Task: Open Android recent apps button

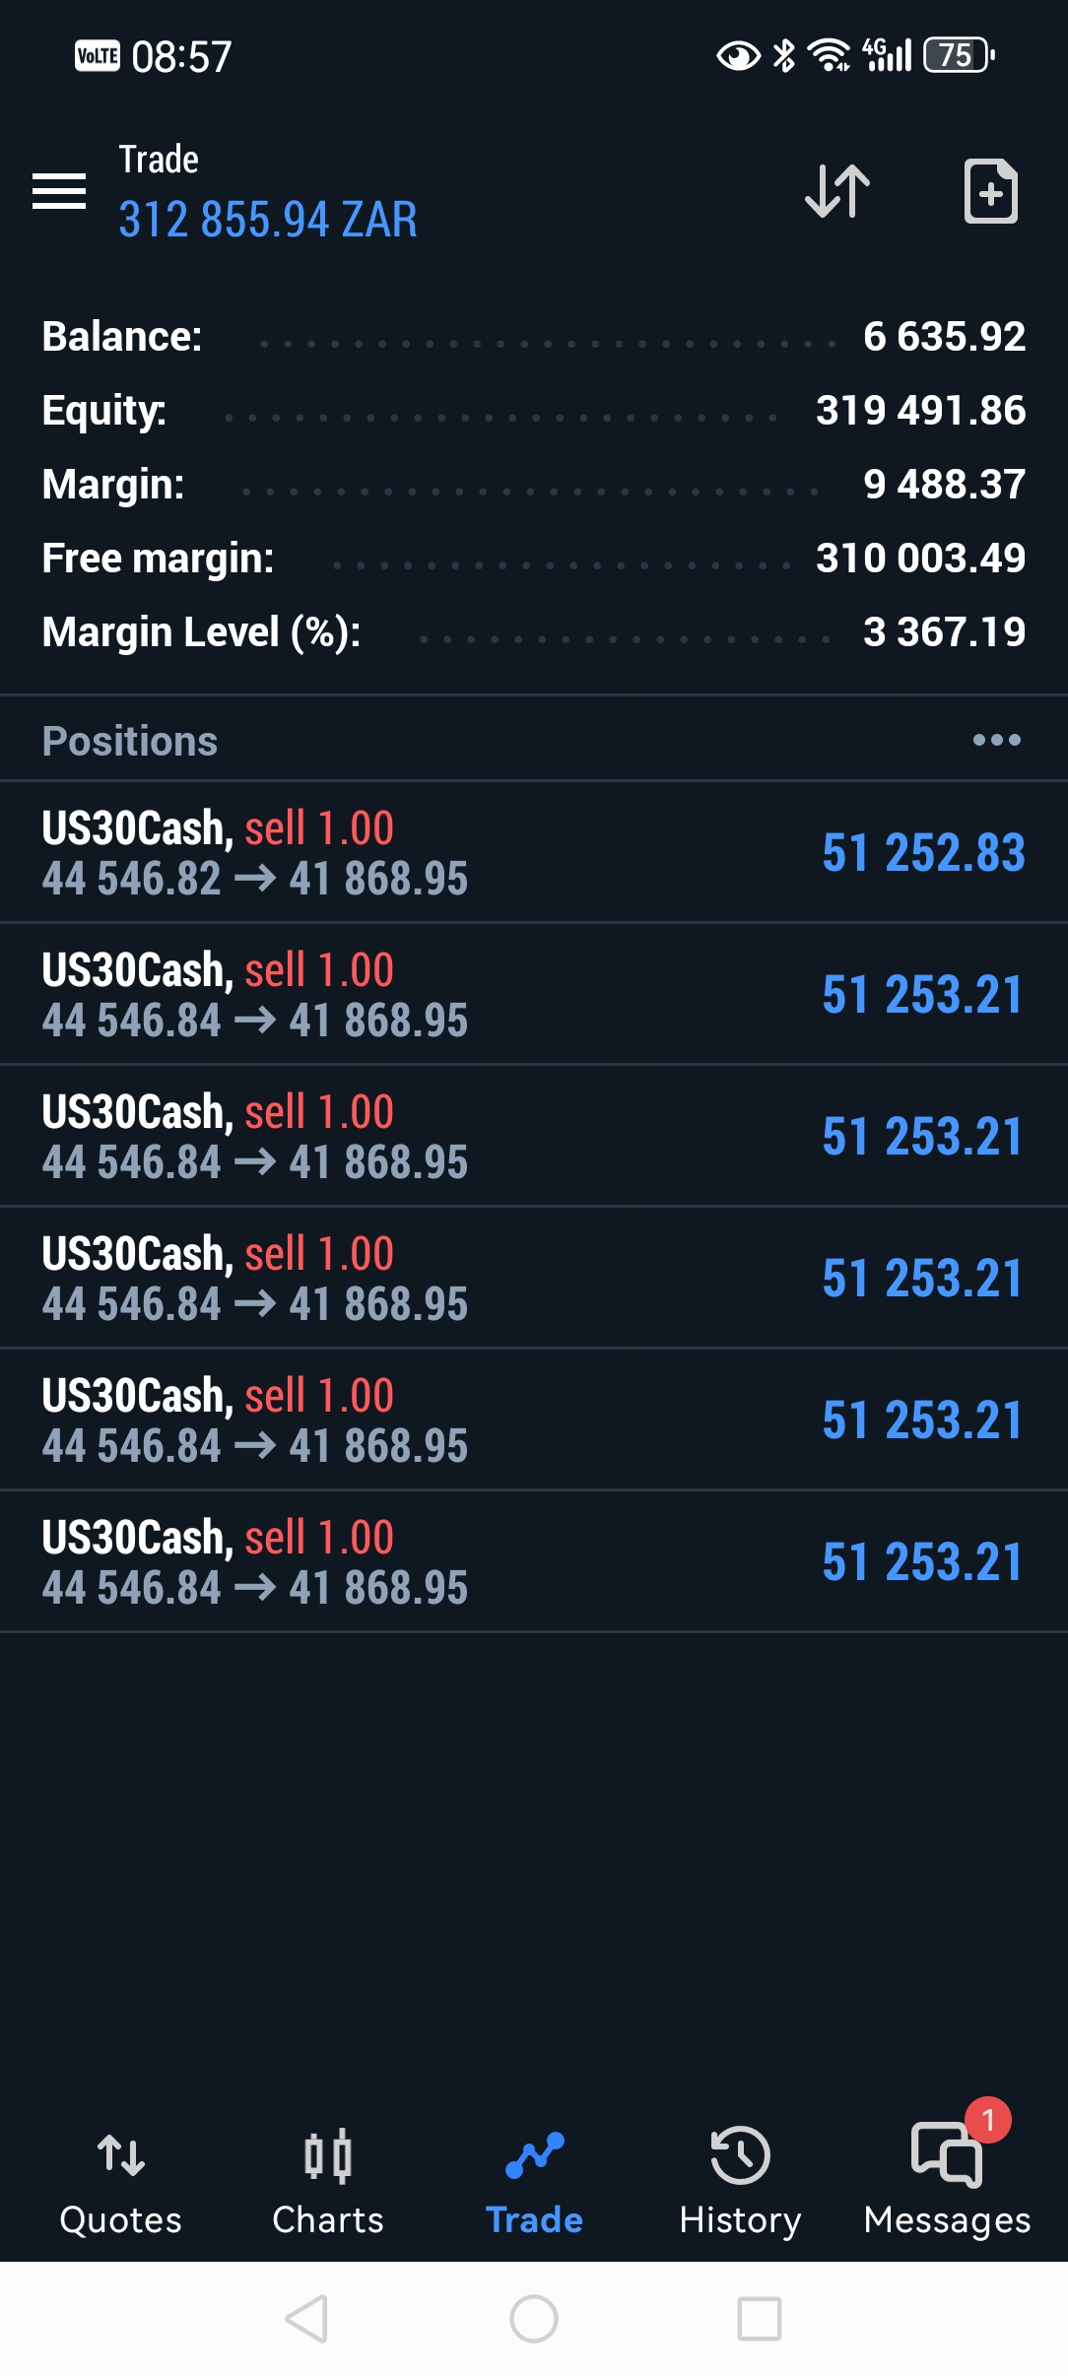Action: click(760, 2319)
